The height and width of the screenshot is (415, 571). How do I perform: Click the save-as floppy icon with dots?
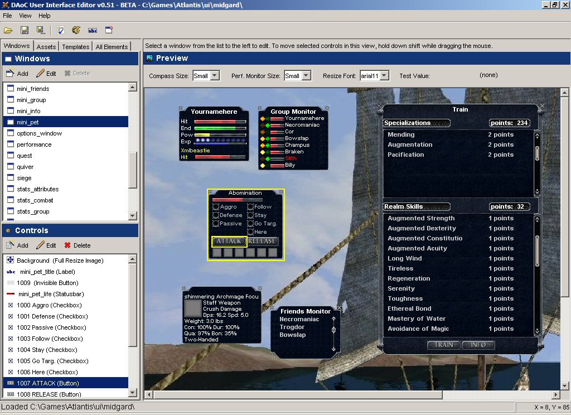click(x=40, y=30)
